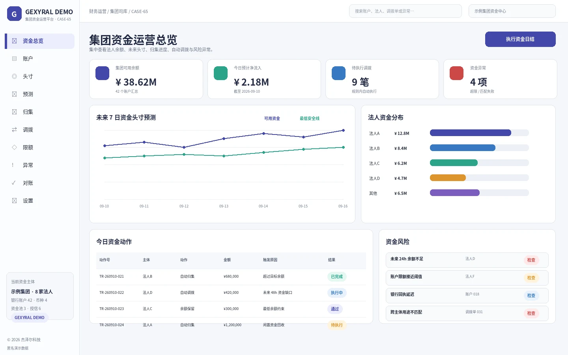The image size is (568, 355).
Task: Go to 账户 menu item
Action: (39, 59)
